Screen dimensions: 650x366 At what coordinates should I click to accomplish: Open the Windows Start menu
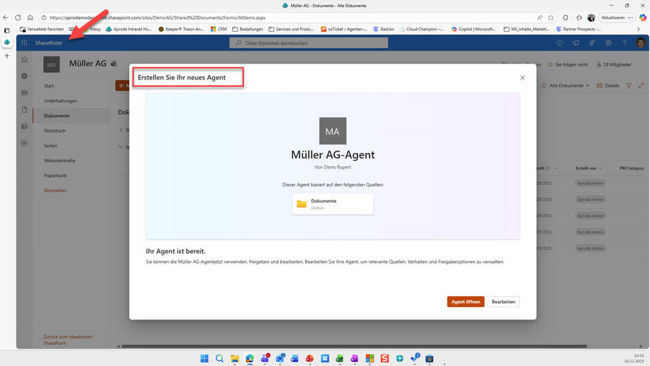point(205,358)
